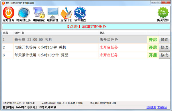
Task: Click the red 未开启任务 status of task 3
Action: pyautogui.click(x=109, y=55)
